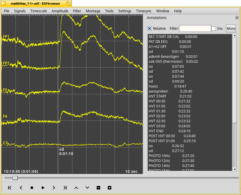
Task: Uncheck the Relative checkbox
Action: (x=149, y=28)
